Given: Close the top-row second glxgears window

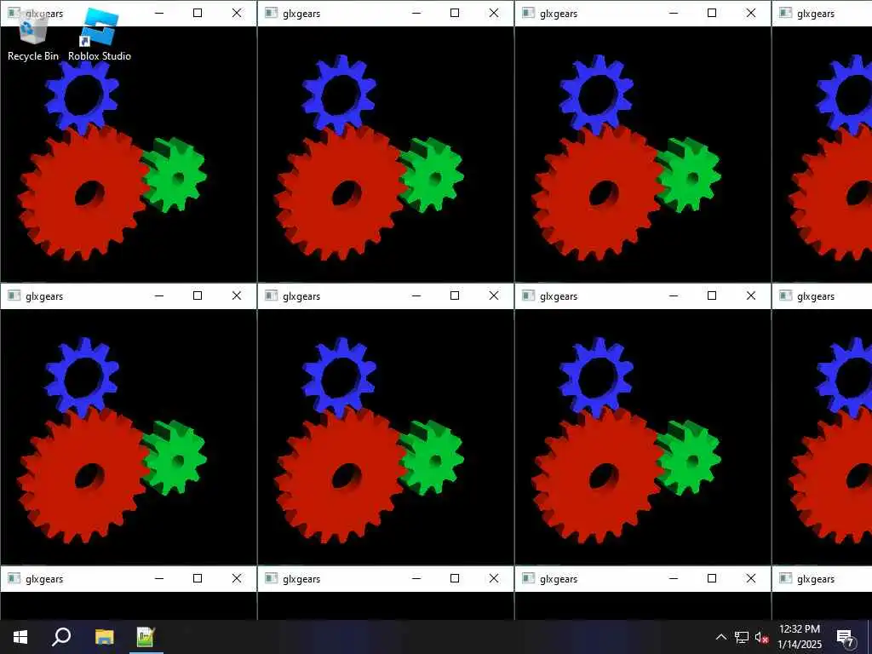Looking at the screenshot, I should [x=494, y=14].
